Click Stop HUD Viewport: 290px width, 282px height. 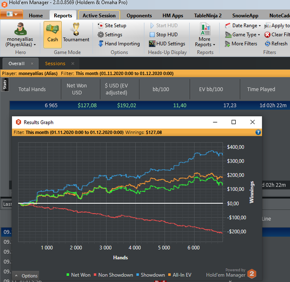164,34
